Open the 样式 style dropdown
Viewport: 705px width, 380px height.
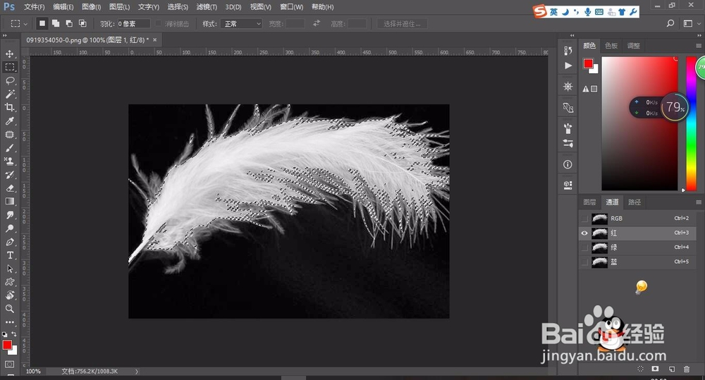pyautogui.click(x=243, y=24)
